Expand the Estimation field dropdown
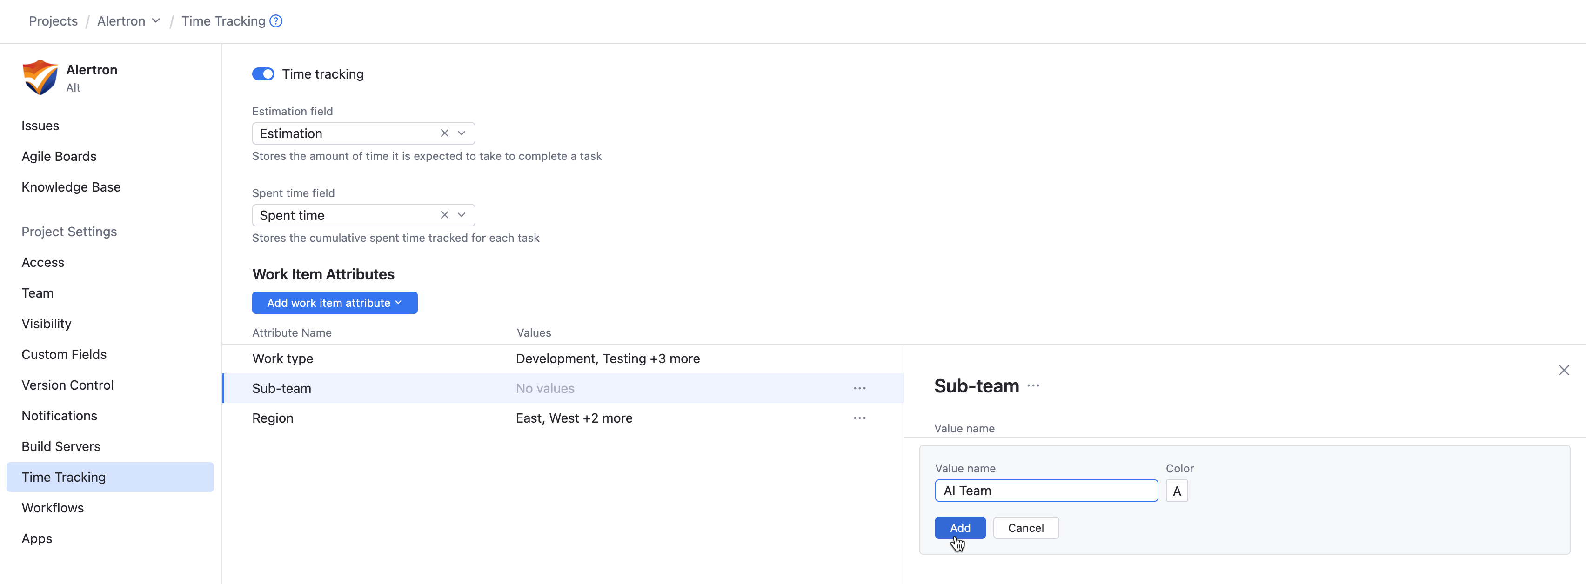This screenshot has height=584, width=1593. coord(462,133)
